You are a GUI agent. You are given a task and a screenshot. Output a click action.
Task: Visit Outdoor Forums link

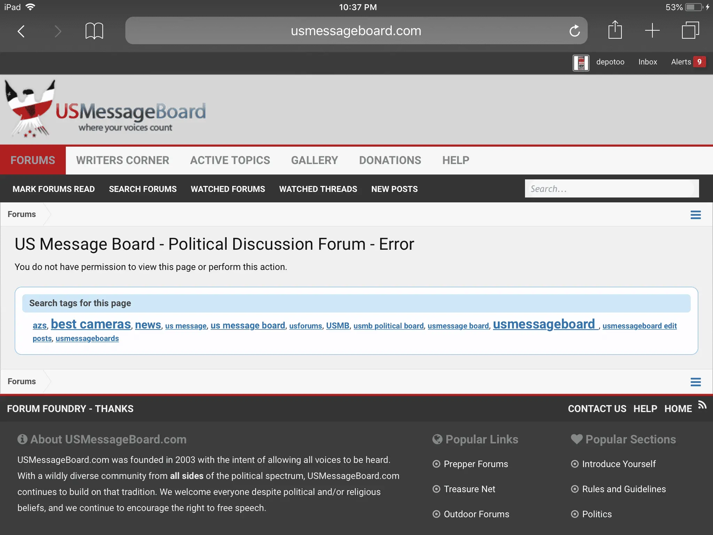click(x=476, y=514)
